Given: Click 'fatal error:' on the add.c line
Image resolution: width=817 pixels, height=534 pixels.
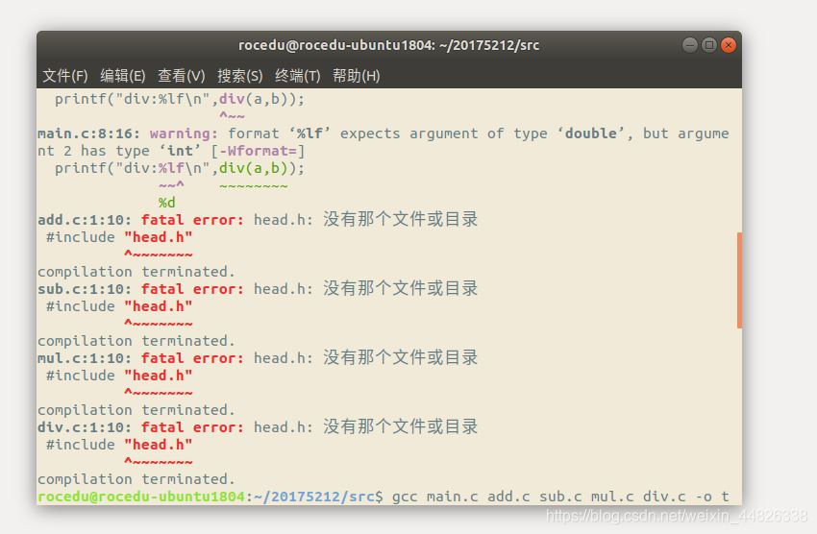Looking at the screenshot, I should (x=192, y=220).
